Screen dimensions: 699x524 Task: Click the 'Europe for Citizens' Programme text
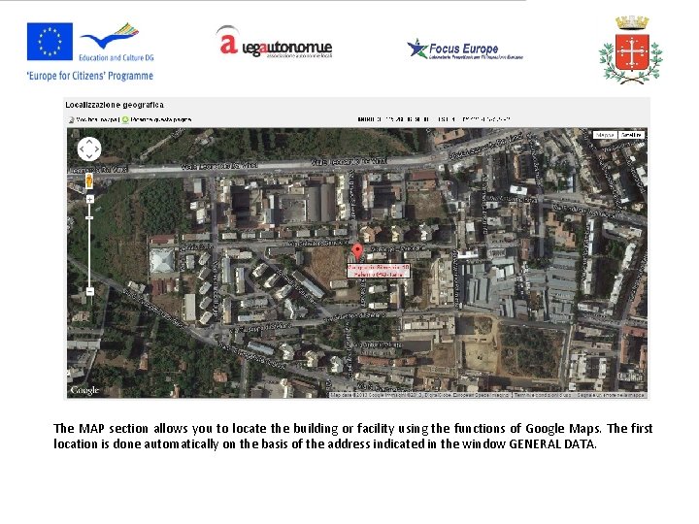(90, 76)
